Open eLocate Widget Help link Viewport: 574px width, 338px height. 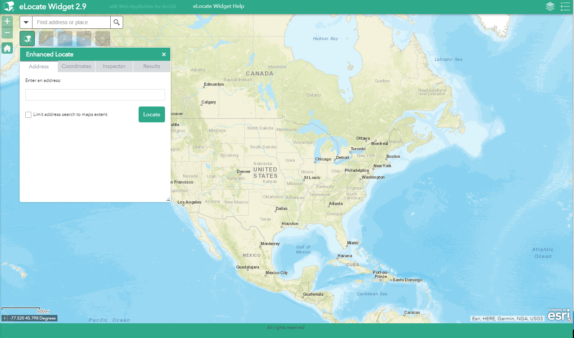[x=219, y=6]
